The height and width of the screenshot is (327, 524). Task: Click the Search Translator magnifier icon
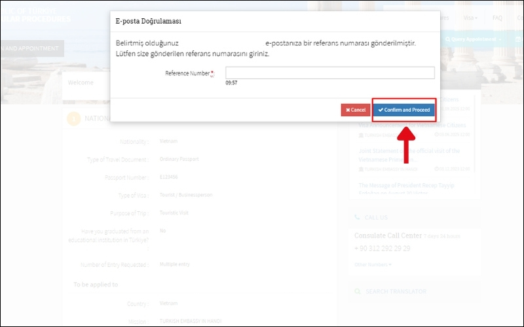click(357, 291)
